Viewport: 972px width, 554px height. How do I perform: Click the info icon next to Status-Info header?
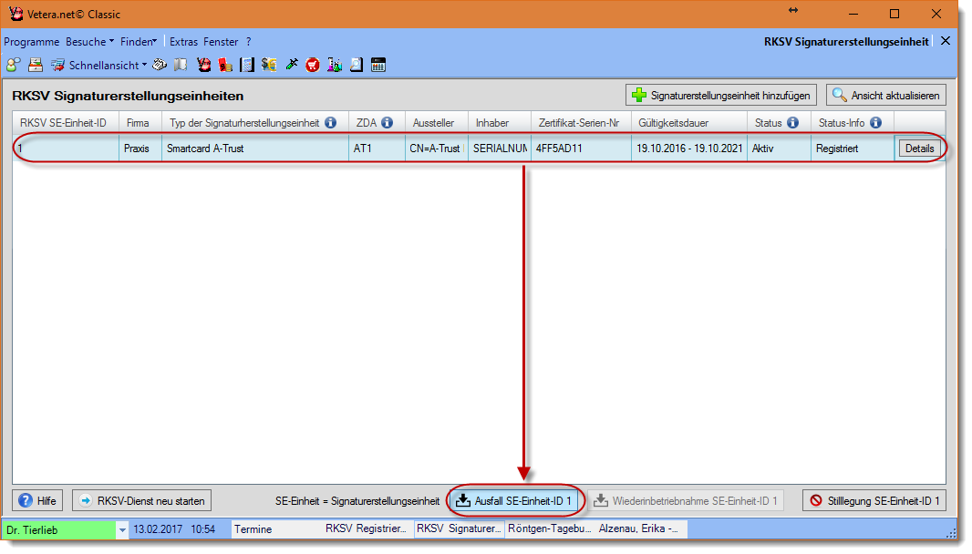tap(875, 123)
